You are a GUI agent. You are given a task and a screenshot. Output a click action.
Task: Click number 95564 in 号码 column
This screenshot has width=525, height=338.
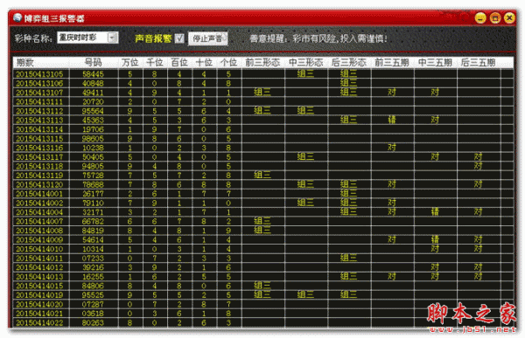tap(93, 111)
